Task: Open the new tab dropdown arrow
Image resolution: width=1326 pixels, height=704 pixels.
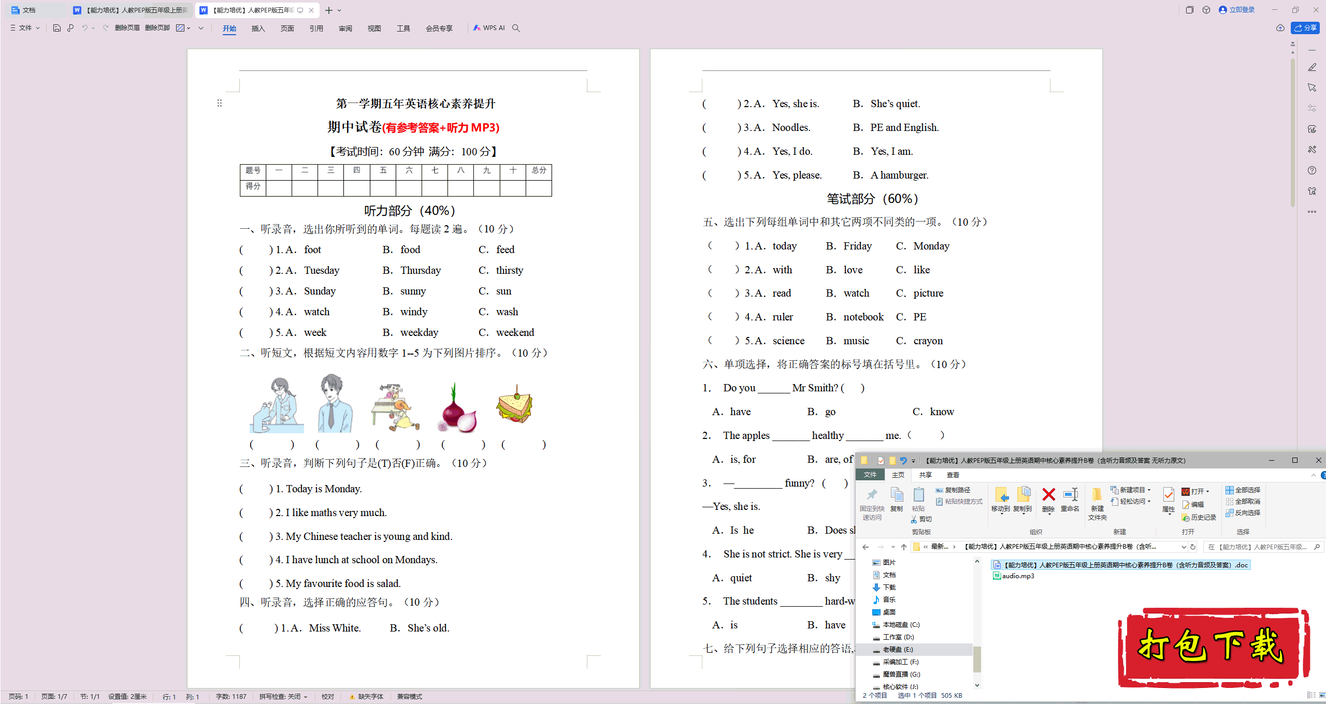Action: pyautogui.click(x=339, y=10)
